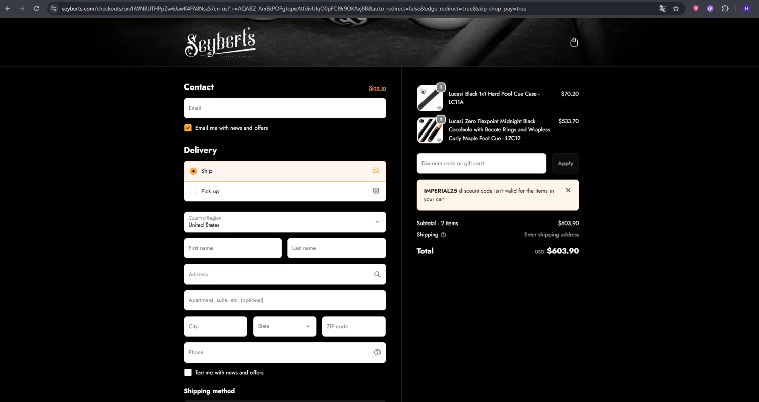Uncheck Email me with news and offers
The width and height of the screenshot is (759, 402).
[x=188, y=128]
